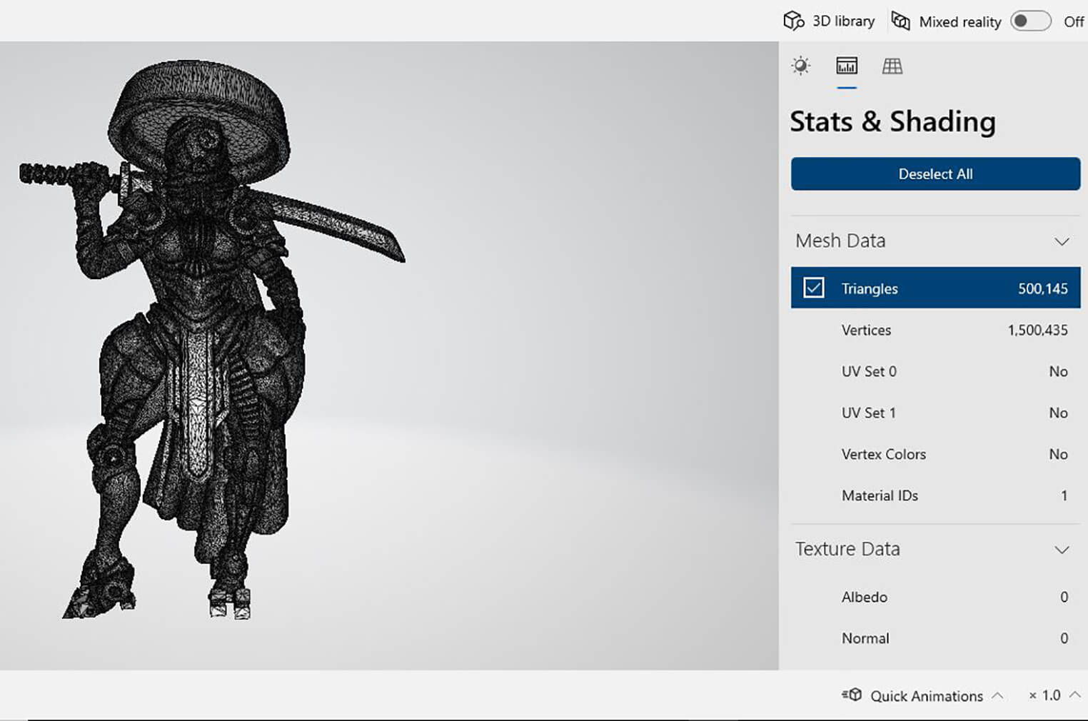This screenshot has height=721, width=1088.
Task: Select the Stats & Shading chart icon
Action: (847, 66)
